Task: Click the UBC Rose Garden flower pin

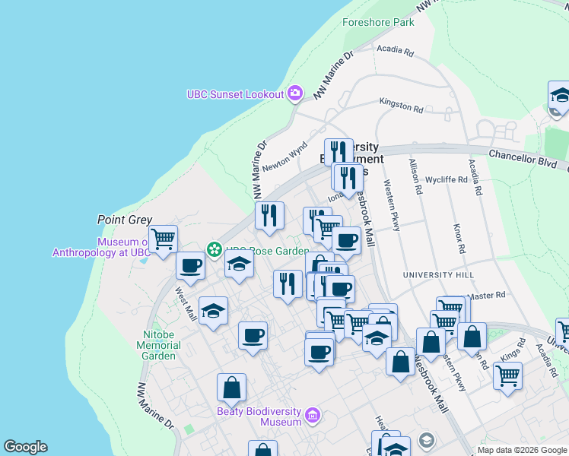Action: (215, 250)
